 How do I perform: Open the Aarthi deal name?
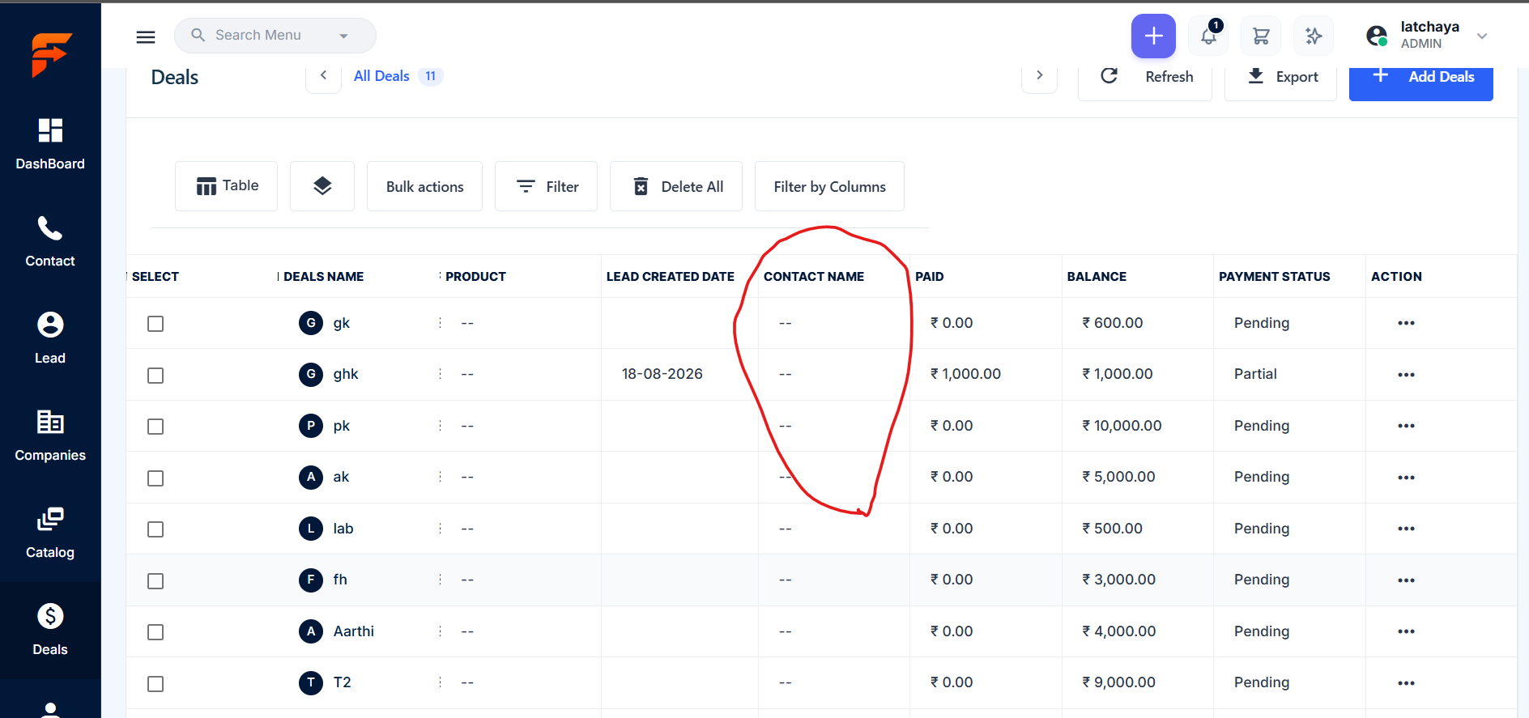[354, 631]
